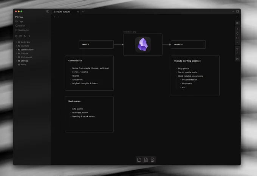This screenshot has height=176, width=257.
Task: Click the 'Documentation' list item
Action: pos(189,80)
